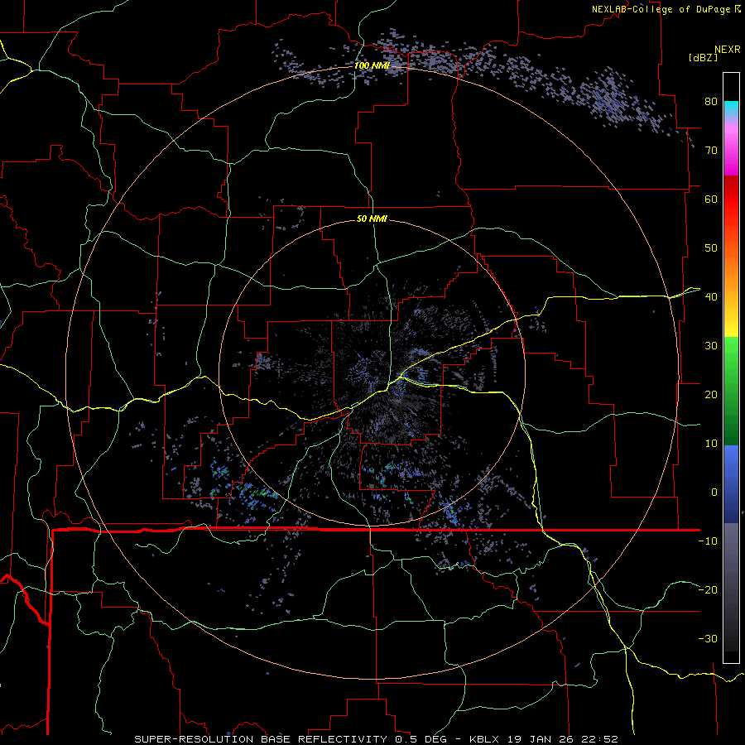Click the -30 value on the dBZ scale

pyautogui.click(x=708, y=639)
